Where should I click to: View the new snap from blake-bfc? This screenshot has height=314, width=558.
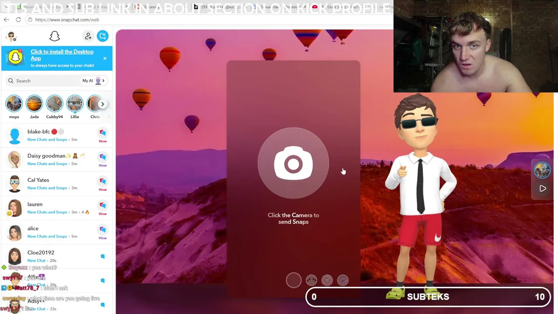point(102,136)
